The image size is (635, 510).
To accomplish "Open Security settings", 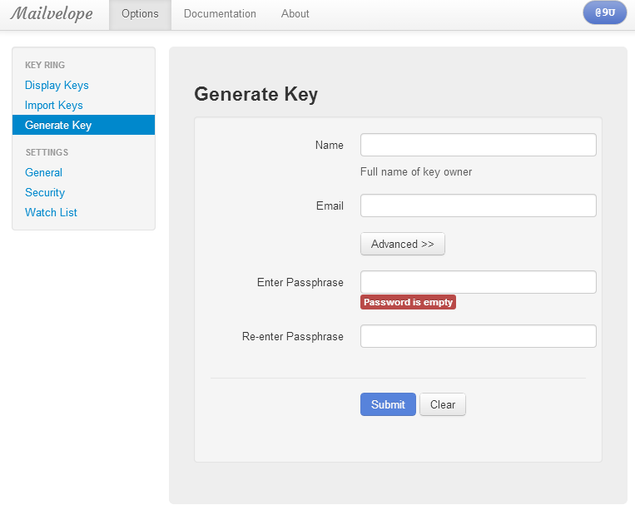I will [45, 192].
